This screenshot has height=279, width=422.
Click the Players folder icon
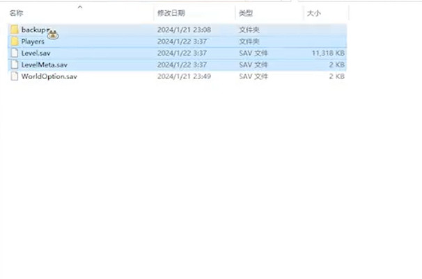[x=15, y=42]
